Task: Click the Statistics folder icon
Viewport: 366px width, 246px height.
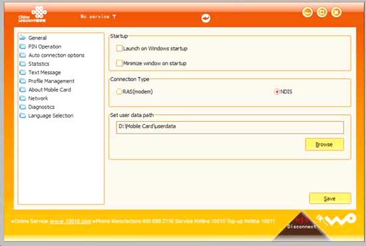Action: [23, 64]
